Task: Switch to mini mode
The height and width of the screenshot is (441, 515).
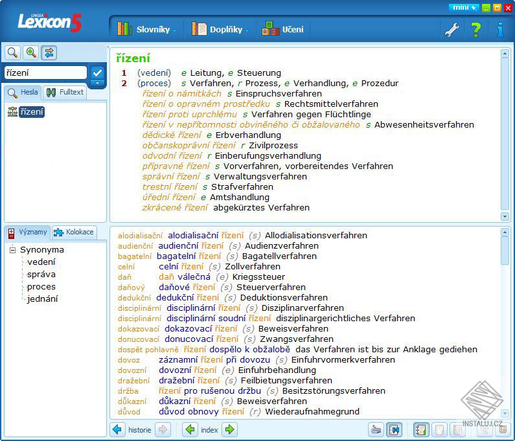Action: click(463, 8)
